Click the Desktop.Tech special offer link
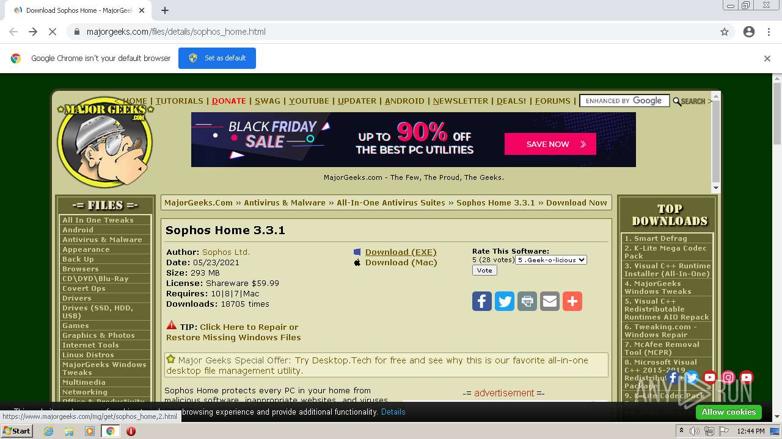Screen dimensions: 782x439 point(377,365)
